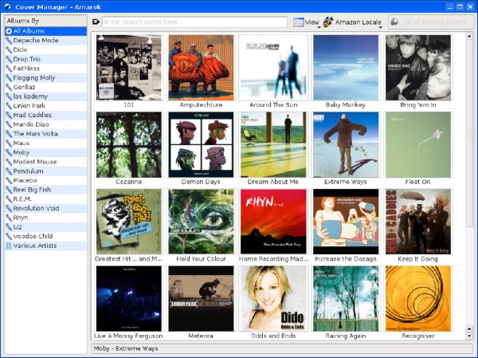Select las kademy in artist list
Image resolution: width=478 pixels, height=358 pixels.
click(x=45, y=96)
